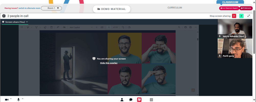
Task: Click Parth garg microphone indicator
Action: 220,56
